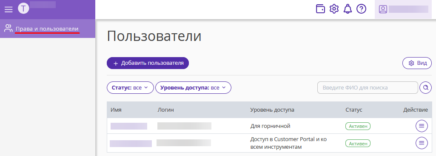Open the Вид view settings
Screen dimensions: 436x156
click(x=417, y=63)
